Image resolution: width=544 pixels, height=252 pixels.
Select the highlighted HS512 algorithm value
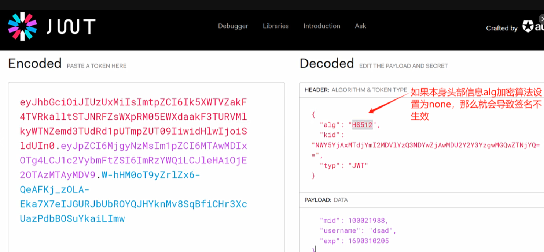coord(362,125)
